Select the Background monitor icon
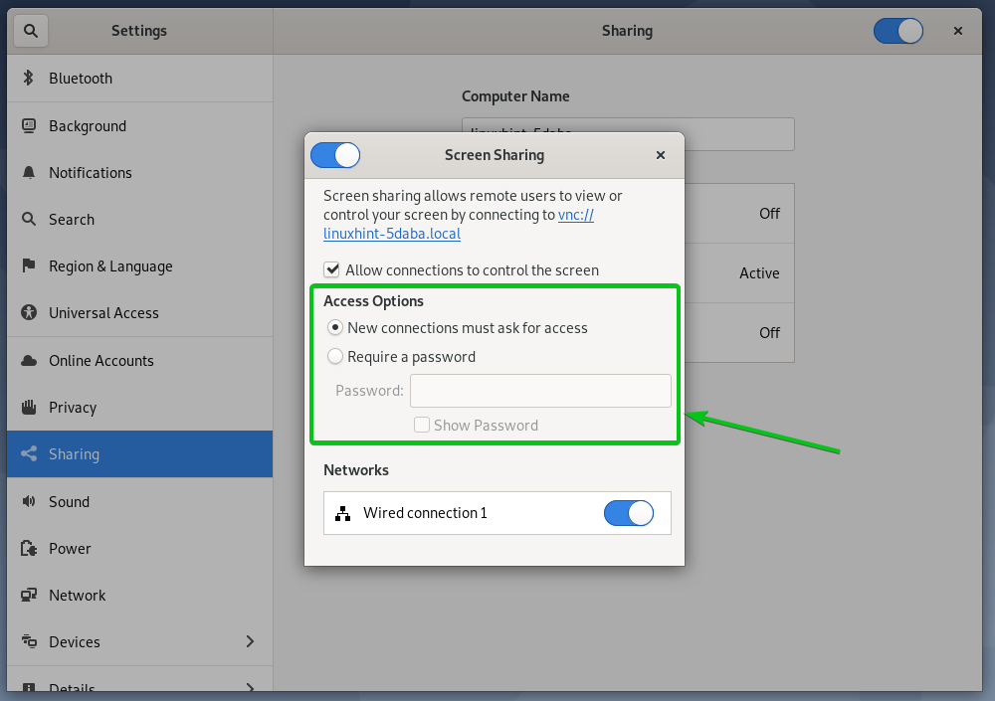 (29, 125)
